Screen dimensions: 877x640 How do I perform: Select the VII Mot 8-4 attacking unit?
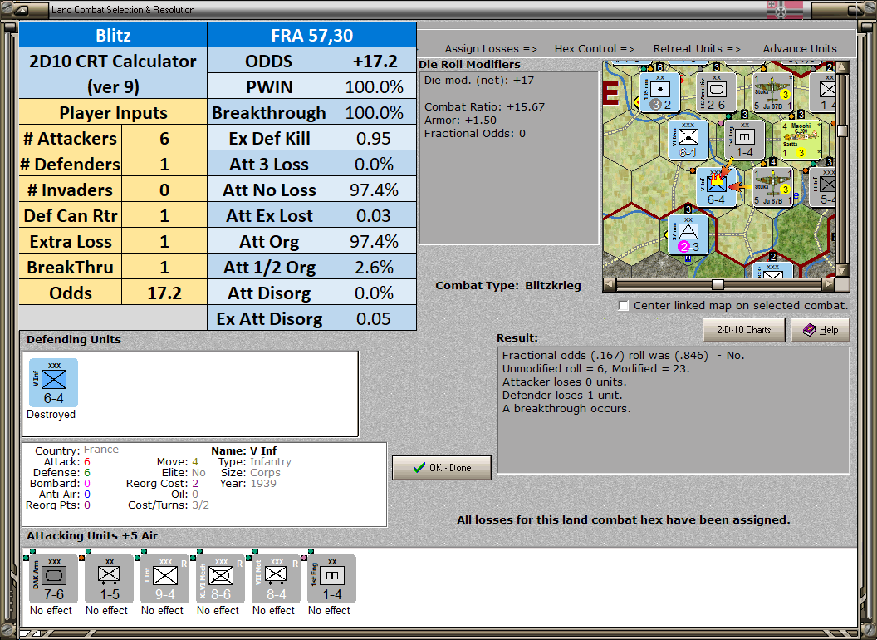(276, 579)
